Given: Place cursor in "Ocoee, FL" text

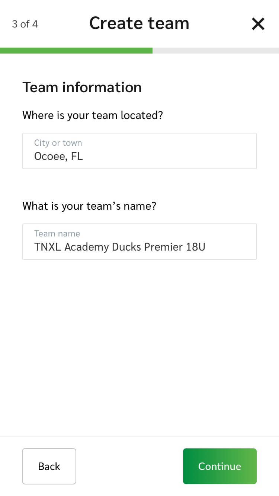Looking at the screenshot, I should [x=58, y=157].
